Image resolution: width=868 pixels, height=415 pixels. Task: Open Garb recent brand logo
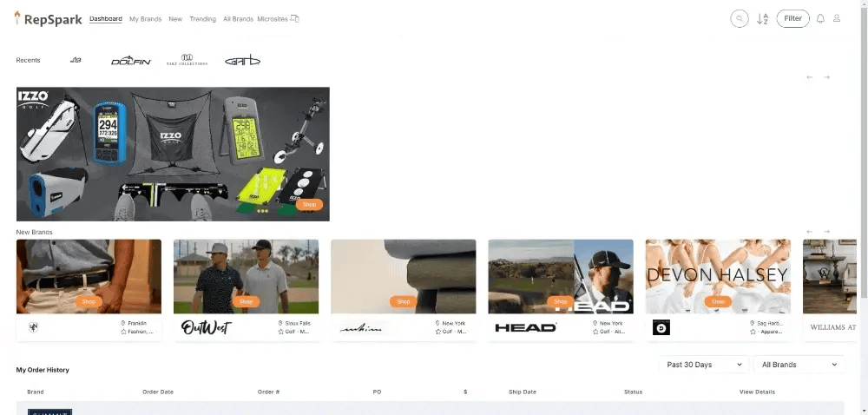coord(242,60)
